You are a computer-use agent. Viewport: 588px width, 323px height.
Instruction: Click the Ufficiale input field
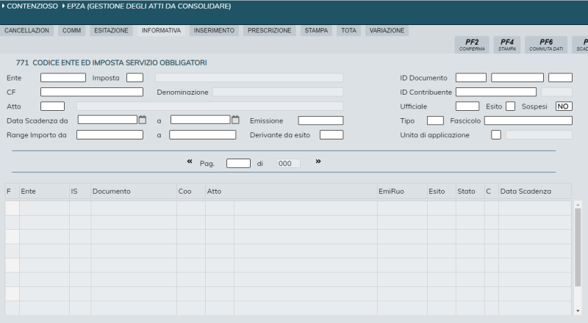pyautogui.click(x=467, y=106)
